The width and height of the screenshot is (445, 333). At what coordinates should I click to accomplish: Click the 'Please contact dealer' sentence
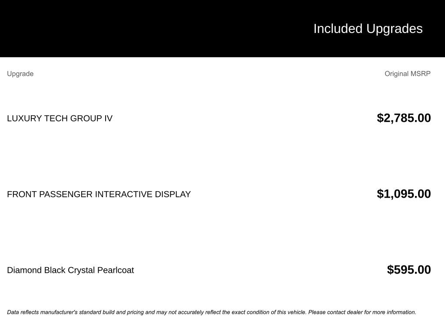pos(362,312)
